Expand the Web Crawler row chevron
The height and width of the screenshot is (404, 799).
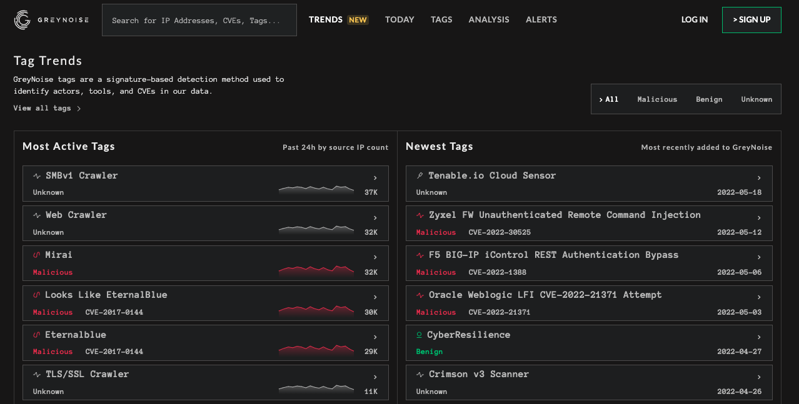pyautogui.click(x=375, y=218)
